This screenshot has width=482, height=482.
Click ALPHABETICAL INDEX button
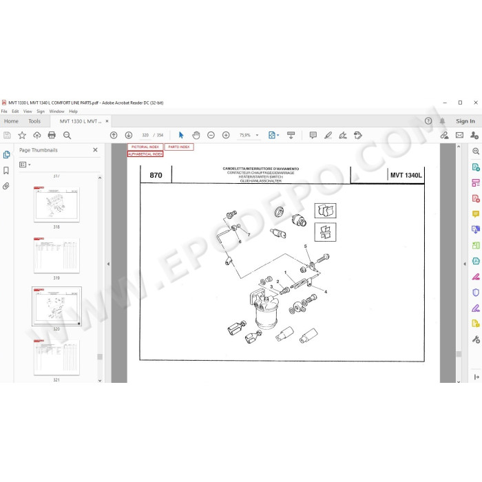[145, 154]
